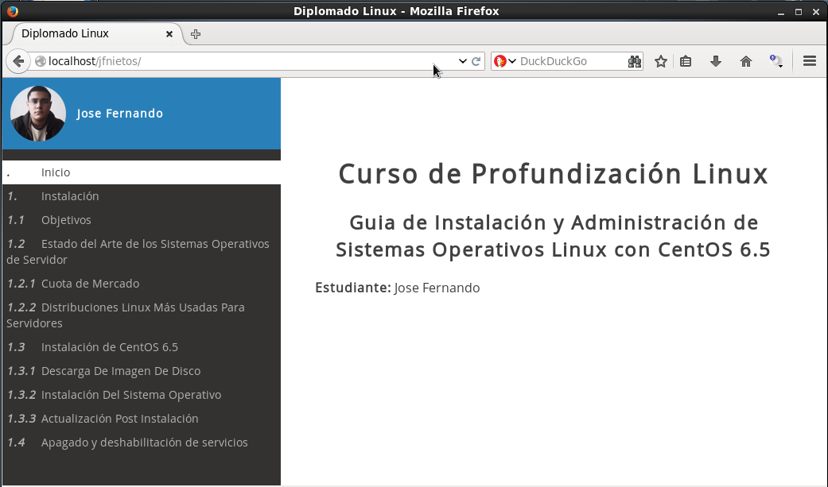Close the Diplomado Linux tab
Viewport: 828px width, 487px height.
click(x=169, y=34)
